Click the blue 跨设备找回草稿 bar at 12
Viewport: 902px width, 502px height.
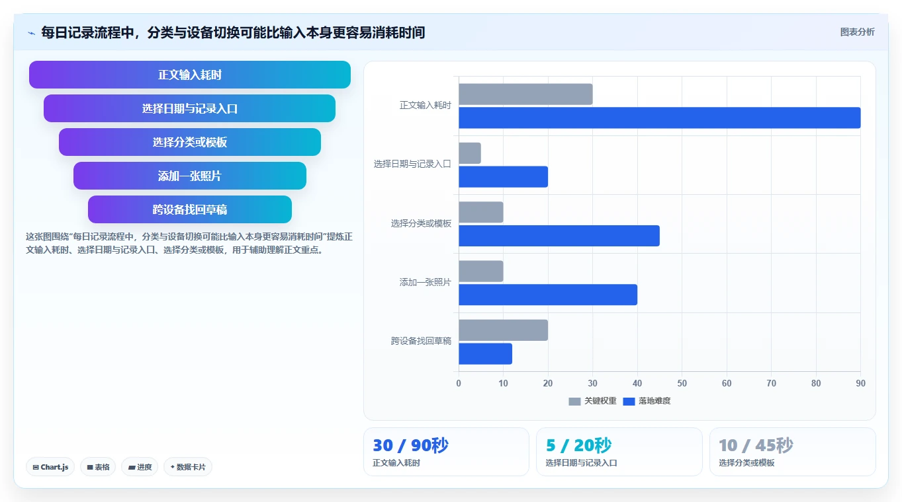[485, 353]
